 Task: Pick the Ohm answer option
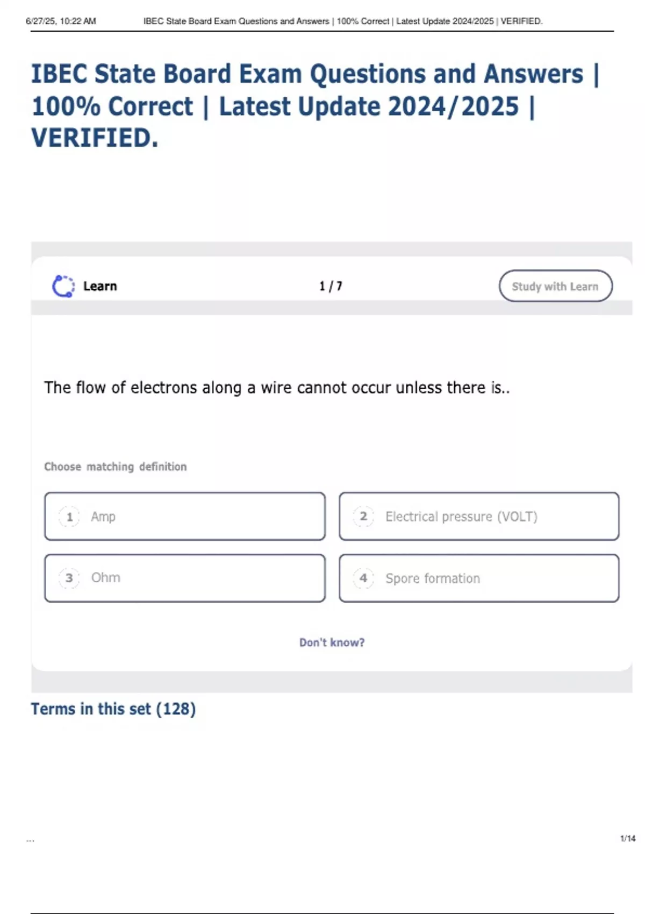coord(185,578)
